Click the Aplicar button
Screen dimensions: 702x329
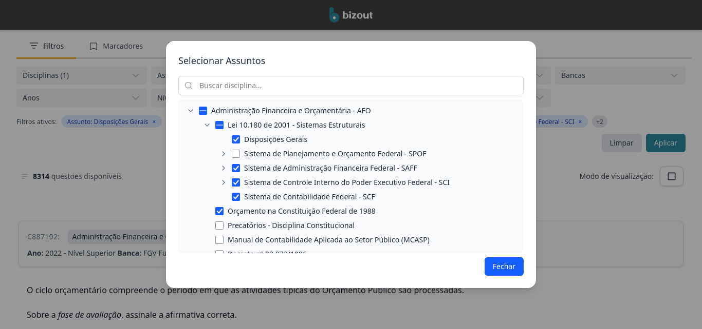point(665,143)
